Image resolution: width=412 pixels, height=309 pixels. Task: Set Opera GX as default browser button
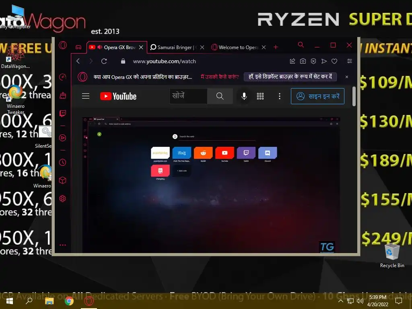290,77
